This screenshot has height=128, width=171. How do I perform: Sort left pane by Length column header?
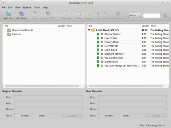(x=61, y=26)
